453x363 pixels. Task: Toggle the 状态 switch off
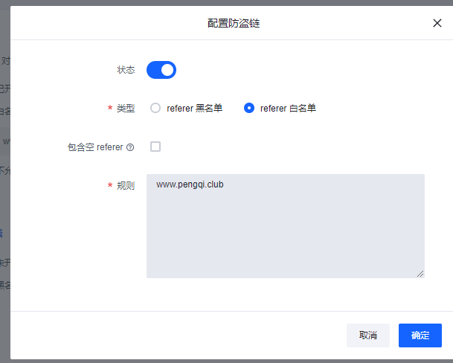[161, 70]
